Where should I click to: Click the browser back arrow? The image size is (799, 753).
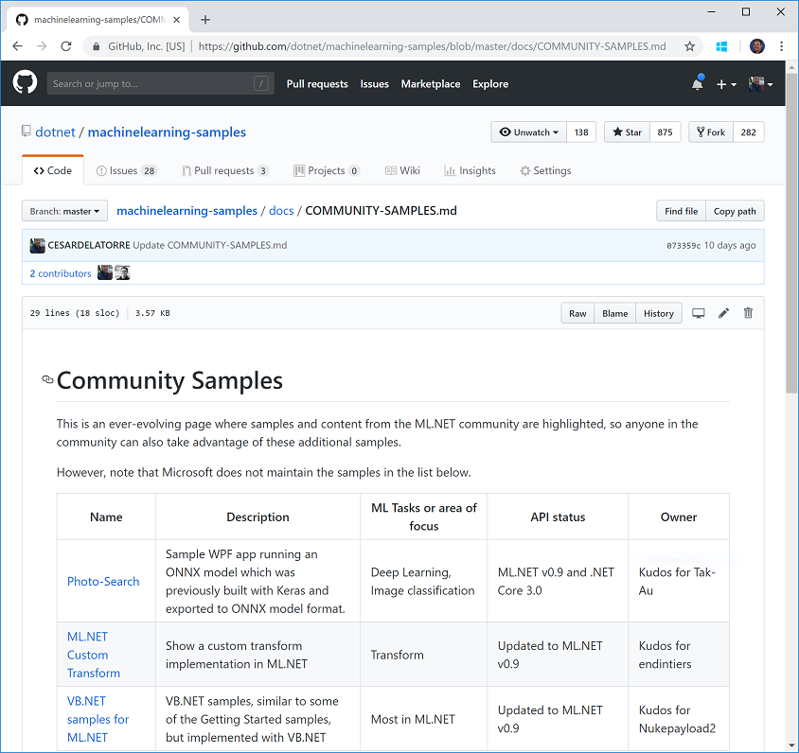(x=17, y=46)
